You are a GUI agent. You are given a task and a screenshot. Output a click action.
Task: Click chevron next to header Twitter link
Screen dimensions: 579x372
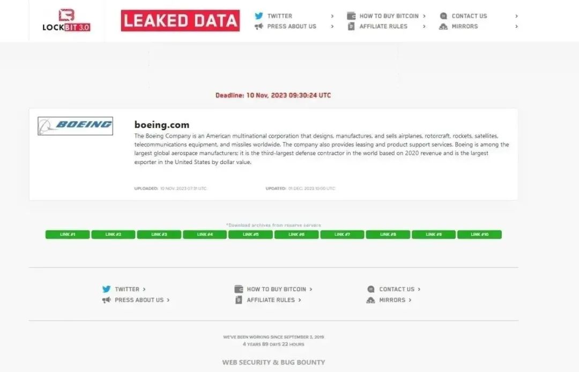click(x=332, y=16)
